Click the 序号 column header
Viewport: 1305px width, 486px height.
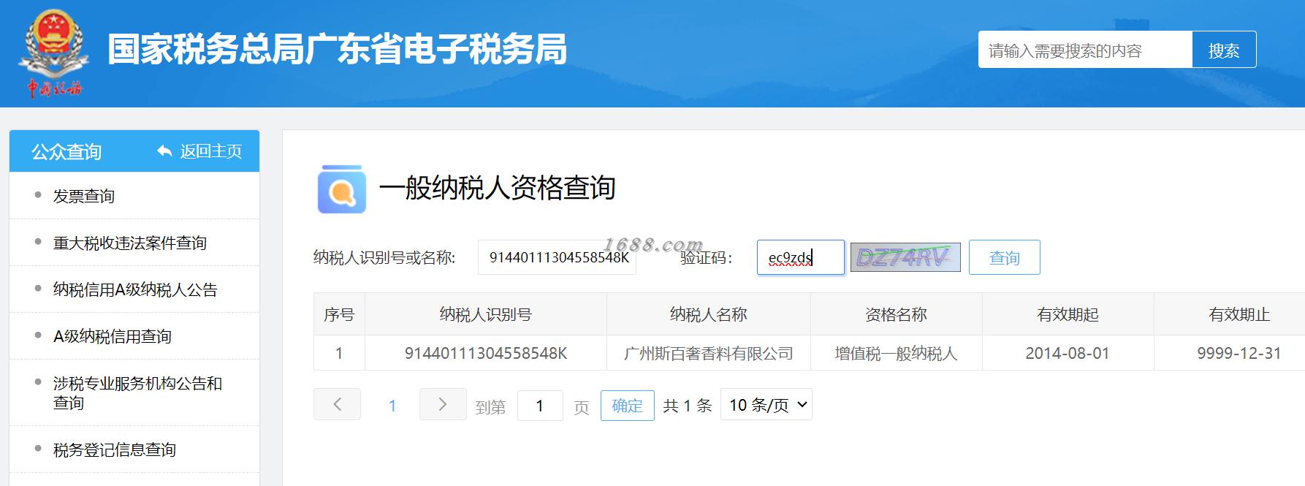pyautogui.click(x=339, y=314)
